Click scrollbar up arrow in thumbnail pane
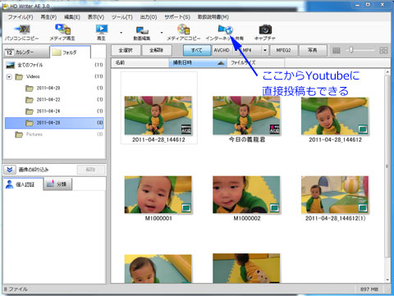 pyautogui.click(x=387, y=72)
